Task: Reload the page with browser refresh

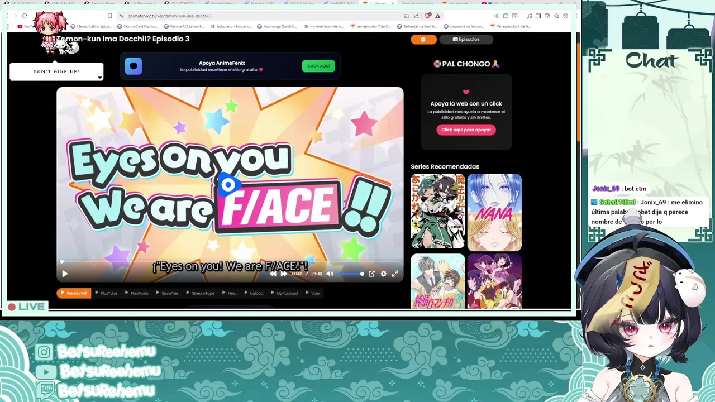Action: 25,16
